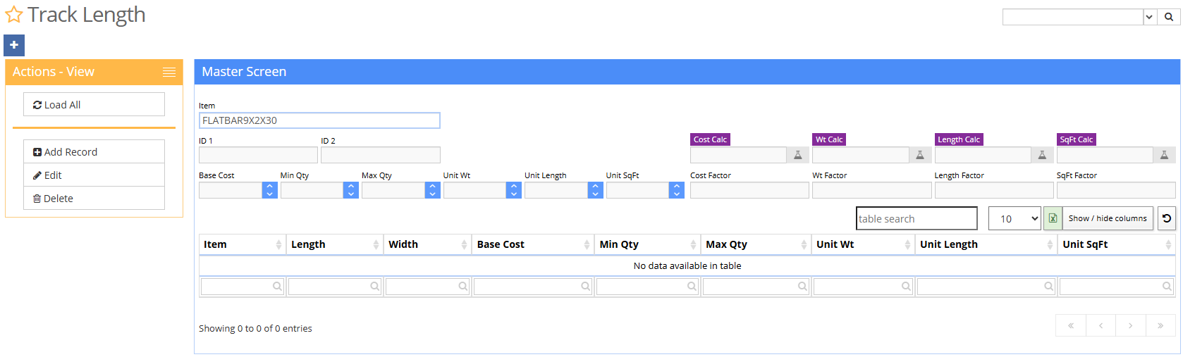The image size is (1183, 357).
Task: Click the SqFt Calc purple label
Action: coord(1077,139)
